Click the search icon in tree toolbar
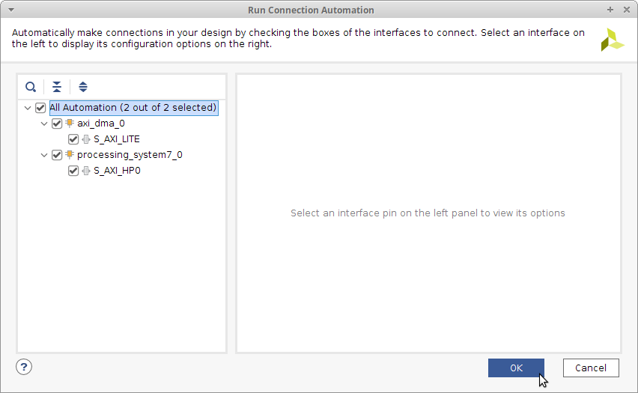Viewport: 638px width, 393px height. [x=31, y=87]
